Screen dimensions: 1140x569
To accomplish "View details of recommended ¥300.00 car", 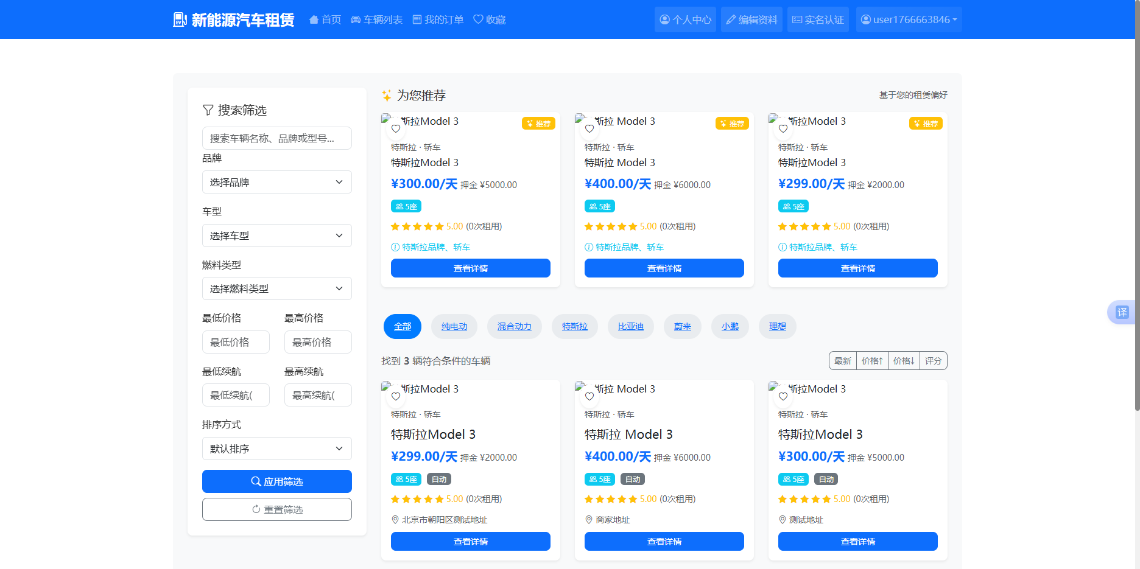I will 471,268.
